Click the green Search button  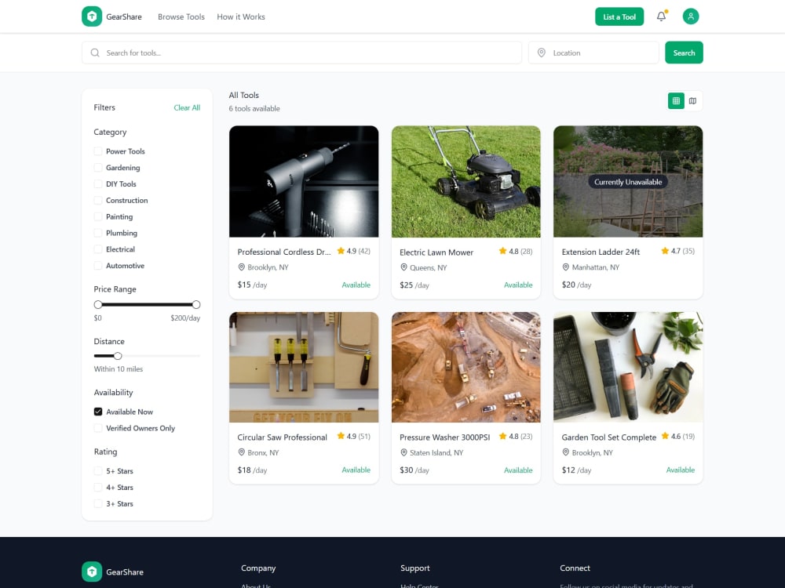[684, 53]
